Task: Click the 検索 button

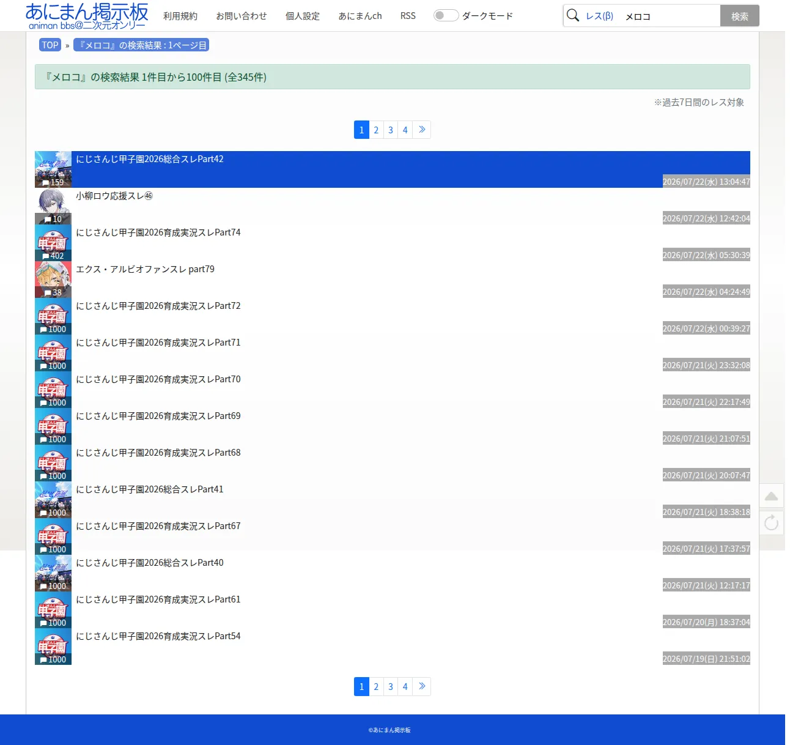Action: tap(740, 16)
